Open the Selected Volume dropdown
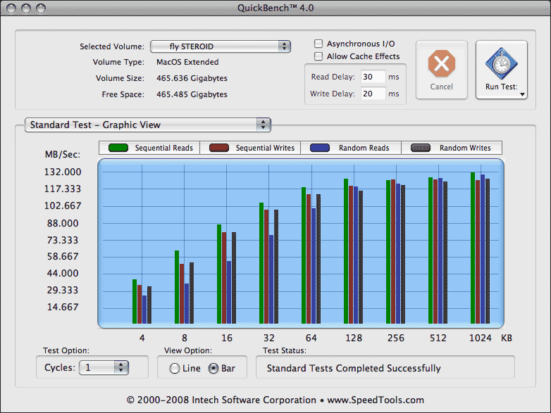 (x=220, y=46)
